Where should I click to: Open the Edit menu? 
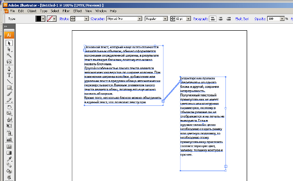(x=21, y=11)
